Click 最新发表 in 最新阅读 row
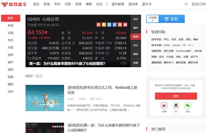The width and height of the screenshot is (207, 133). click(193, 62)
